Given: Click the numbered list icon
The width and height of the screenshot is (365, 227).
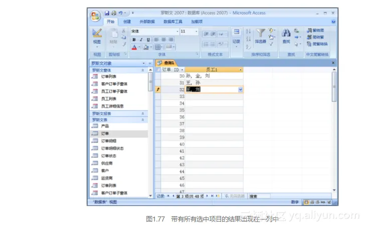Looking at the screenshot, I should (206, 44).
